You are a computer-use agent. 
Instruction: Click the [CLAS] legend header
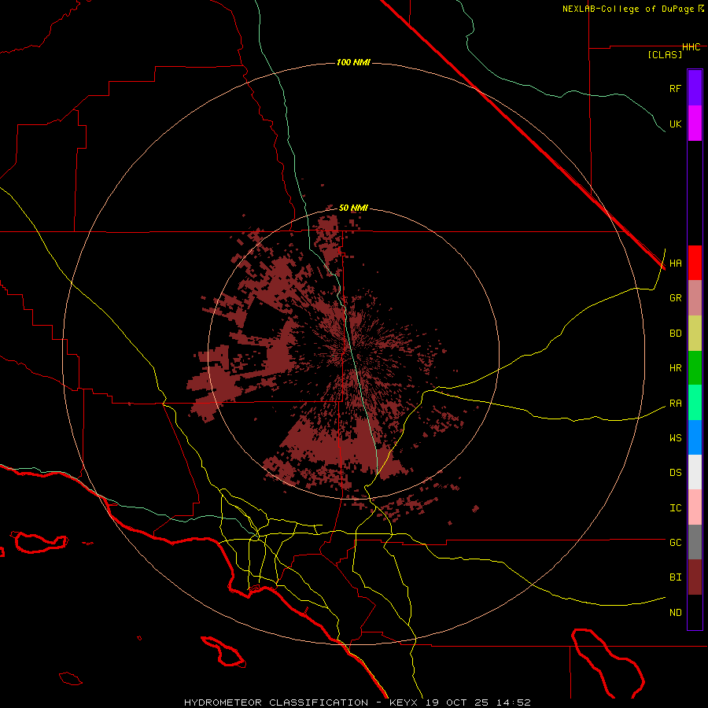[x=665, y=54]
